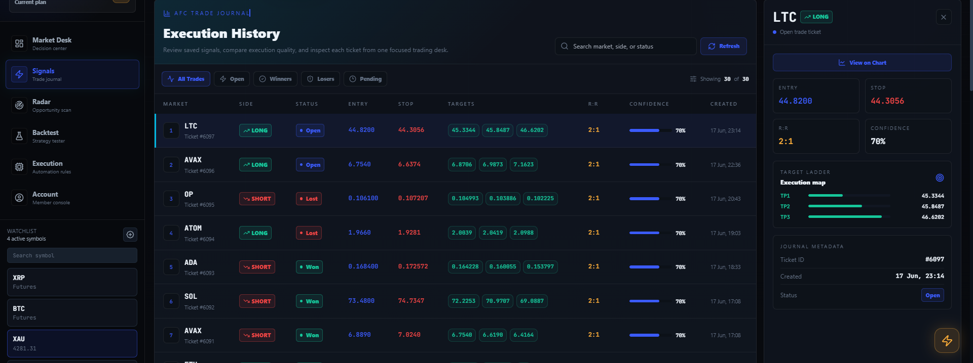Select the Radar opportunity scan icon
Image resolution: width=973 pixels, height=363 pixels.
tap(19, 105)
